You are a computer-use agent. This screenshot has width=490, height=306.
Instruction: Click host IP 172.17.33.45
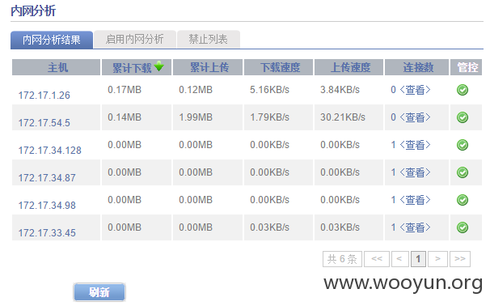(47, 233)
